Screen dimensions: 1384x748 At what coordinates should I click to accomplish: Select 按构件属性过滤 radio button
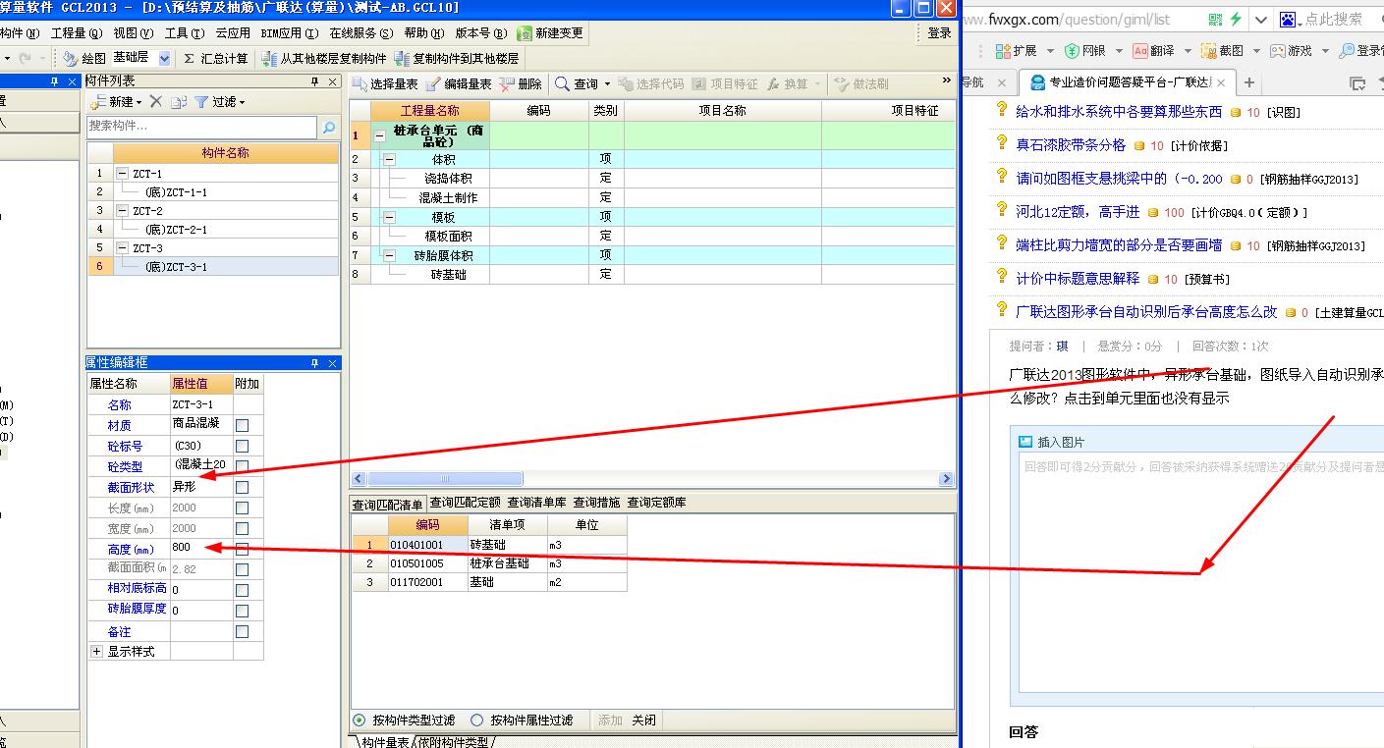(x=477, y=720)
